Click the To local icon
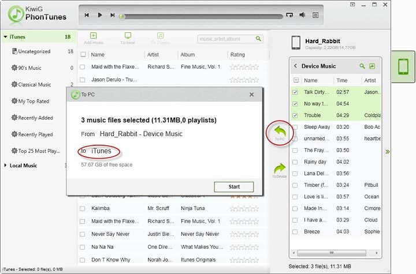416x274 pixels. [x=128, y=36]
